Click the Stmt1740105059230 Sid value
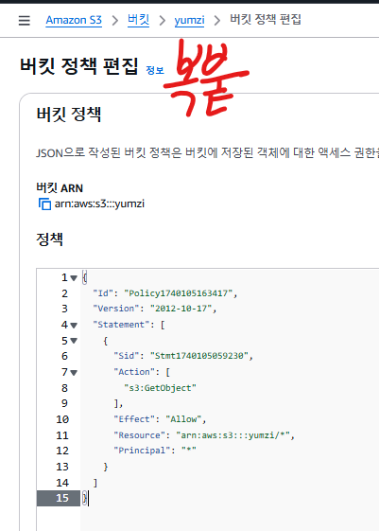The height and width of the screenshot is (531, 379). [199, 356]
